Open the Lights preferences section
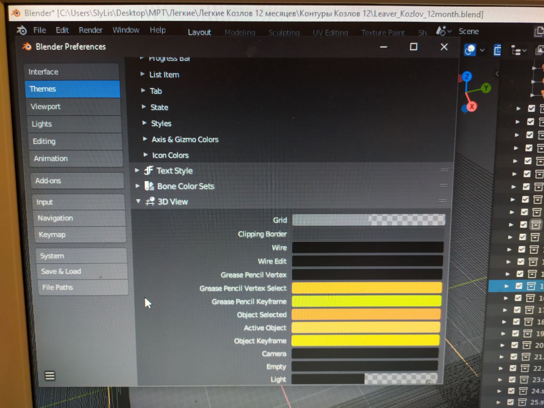The width and height of the screenshot is (544, 408). (75, 124)
